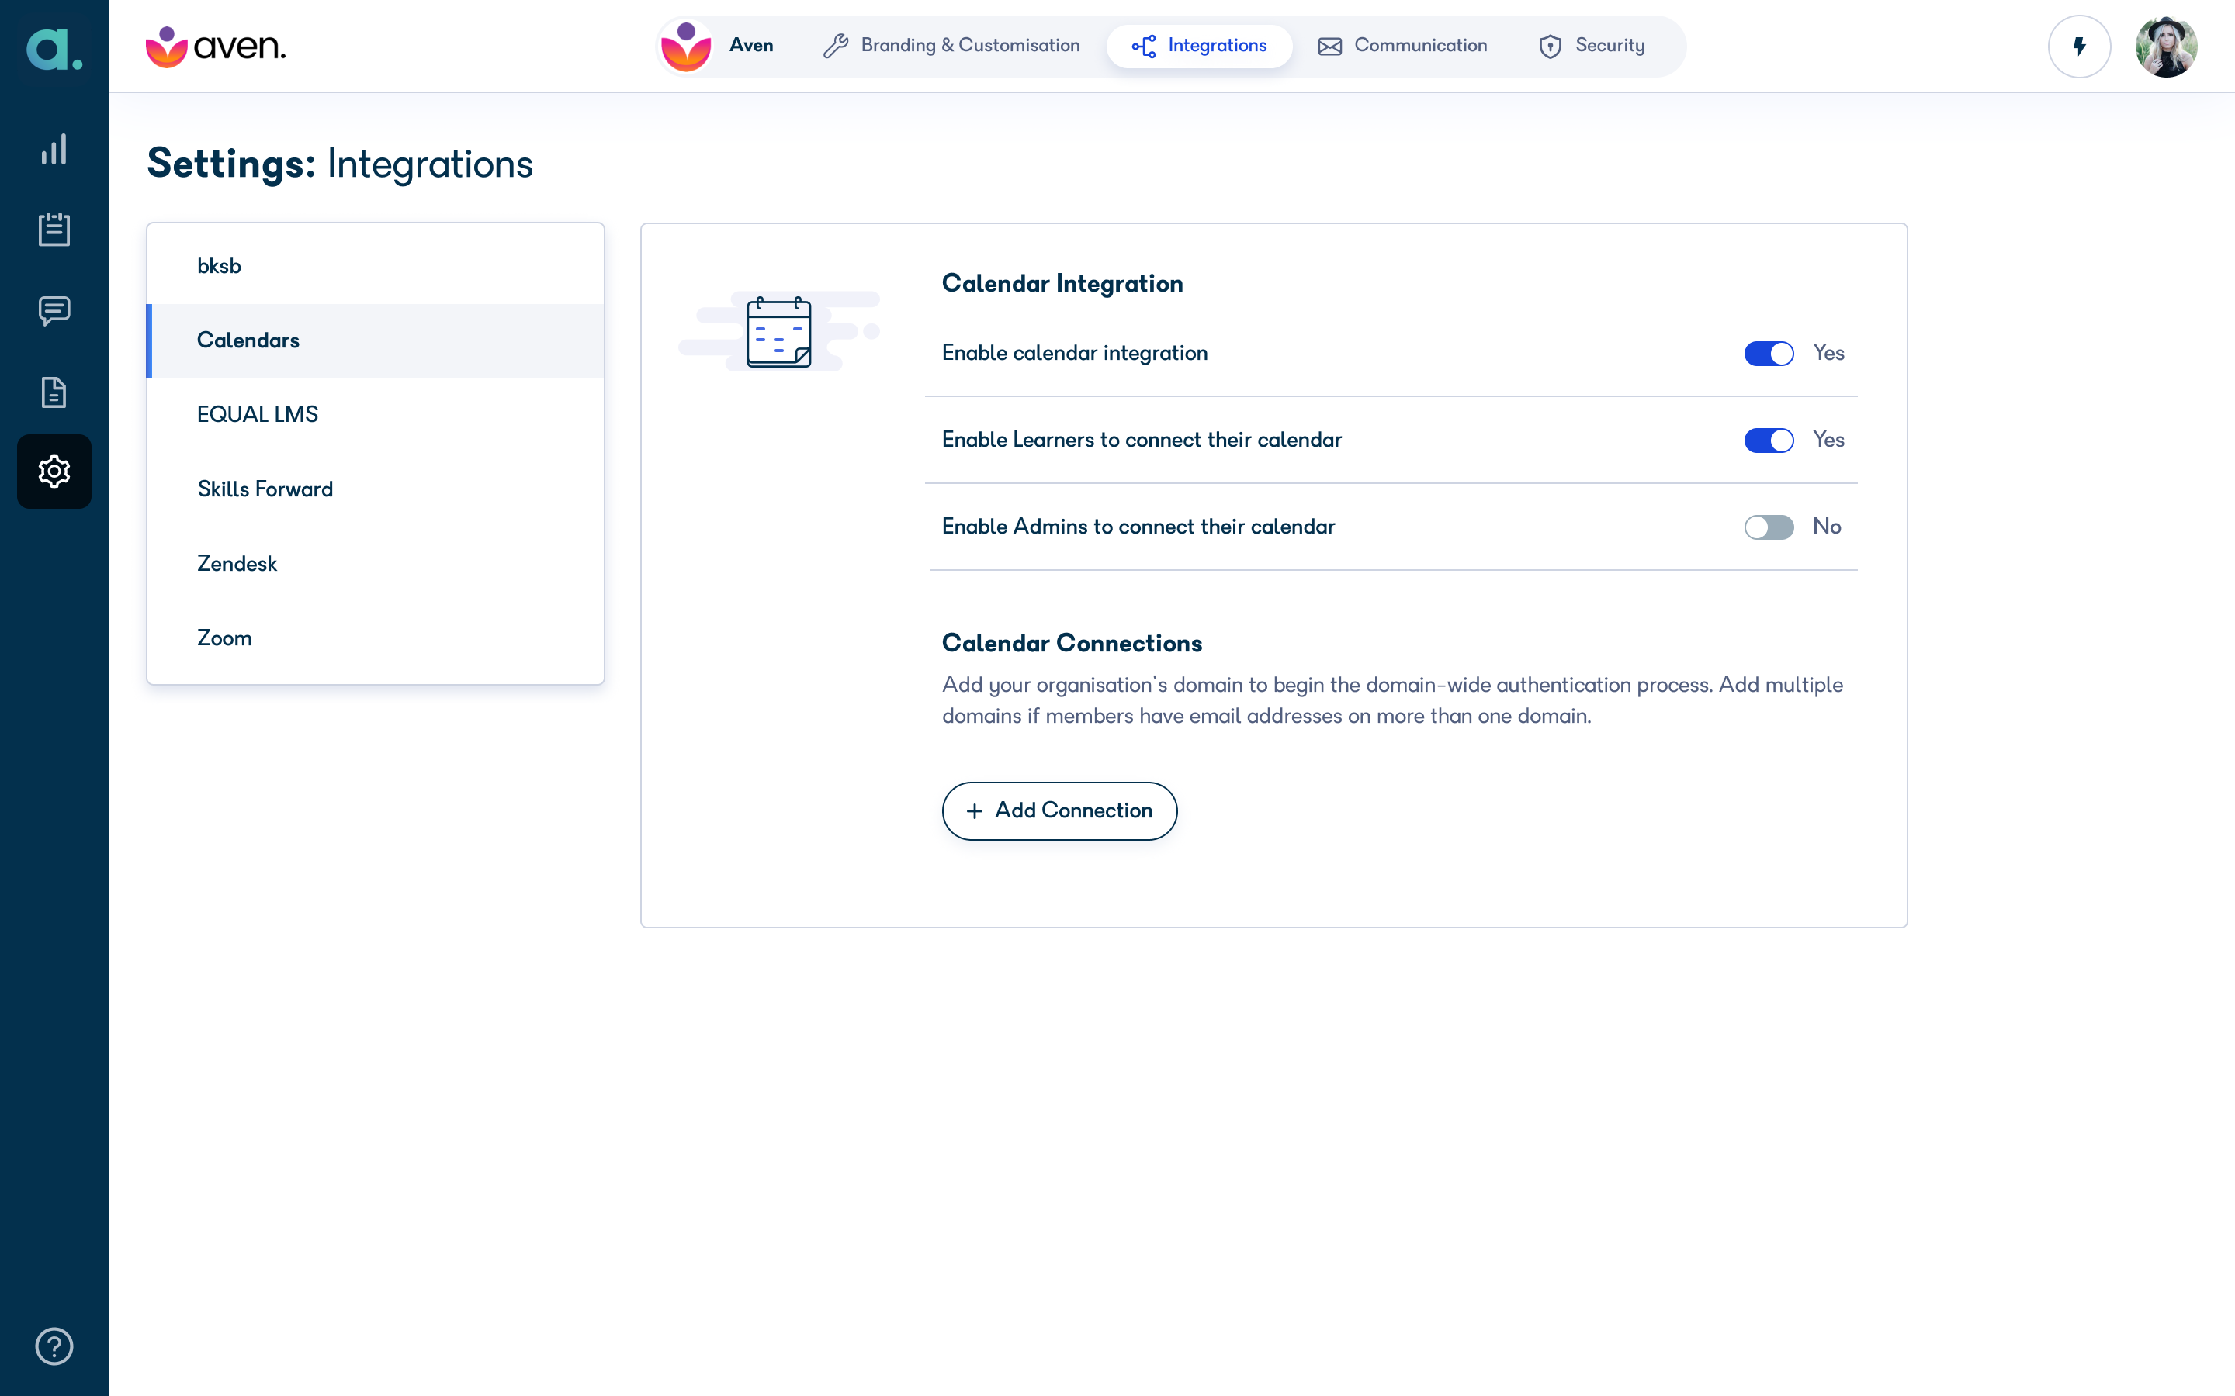Open the documents sidebar icon
This screenshot has height=1396, width=2235.
(x=54, y=392)
